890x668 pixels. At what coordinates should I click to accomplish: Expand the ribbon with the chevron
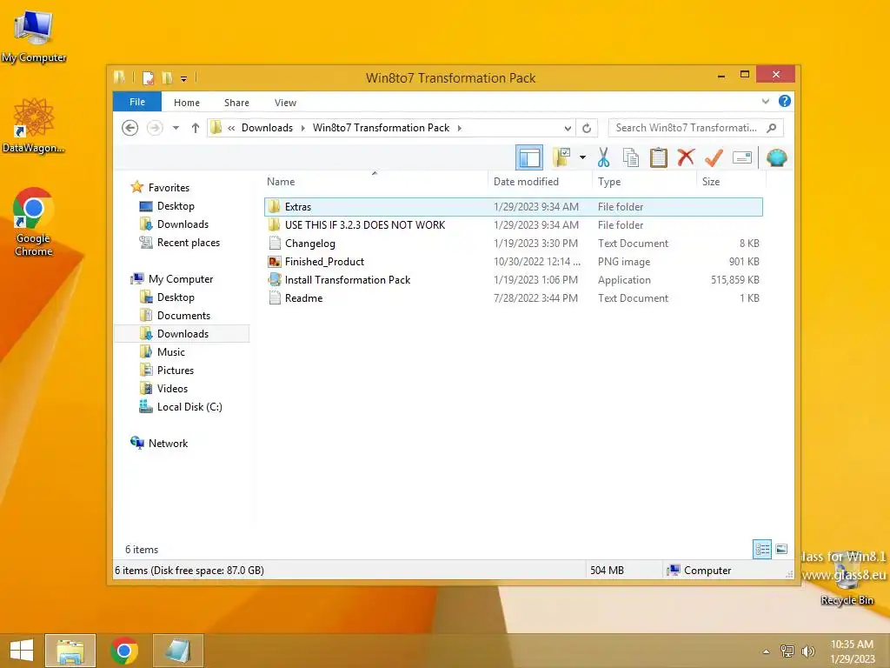pyautogui.click(x=765, y=101)
